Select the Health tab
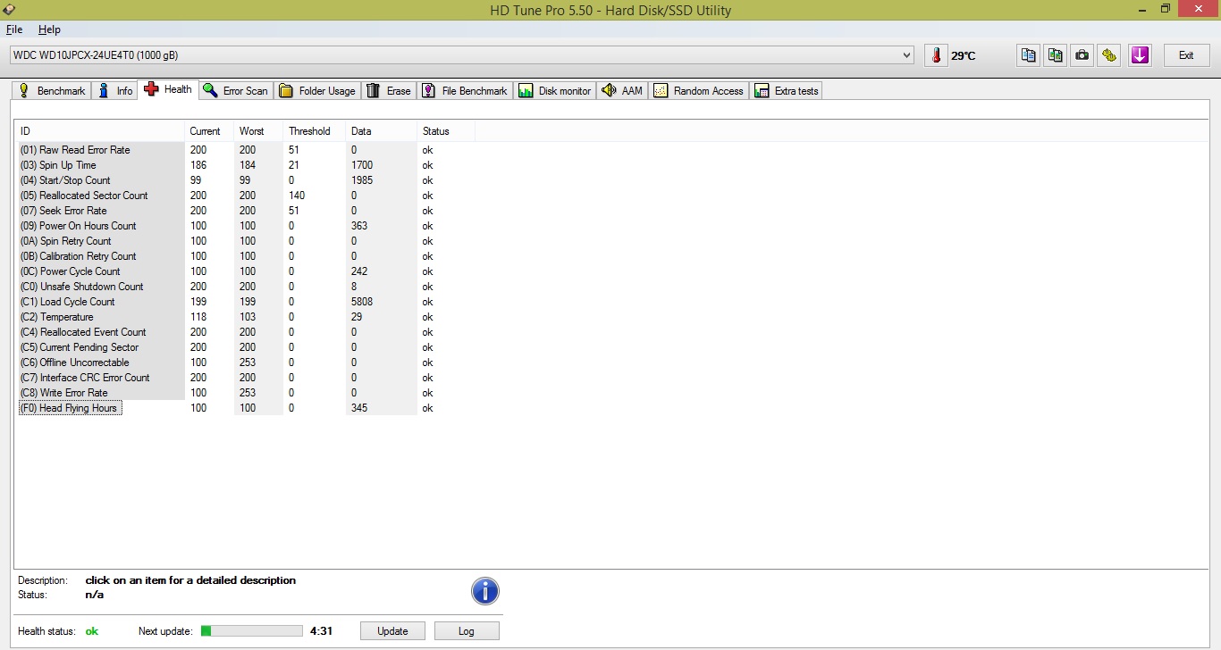 point(168,89)
